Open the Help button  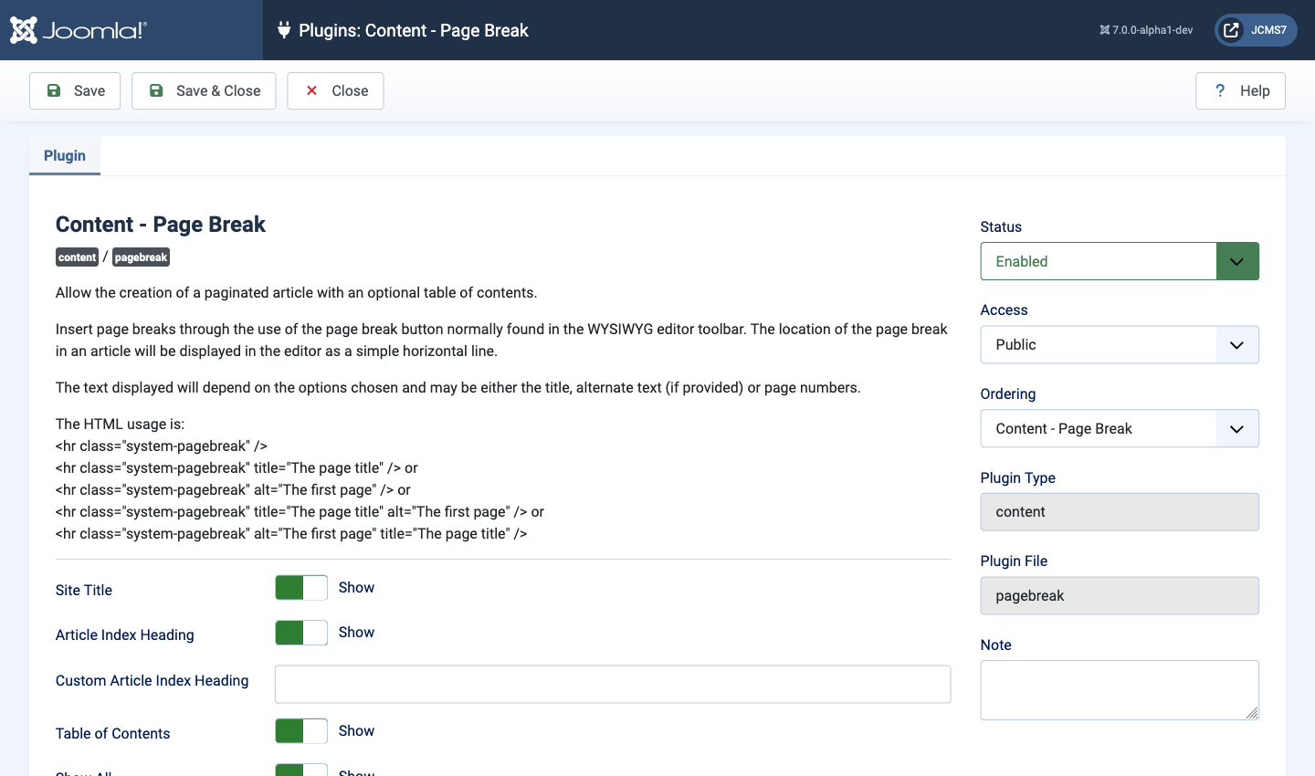1240,91
